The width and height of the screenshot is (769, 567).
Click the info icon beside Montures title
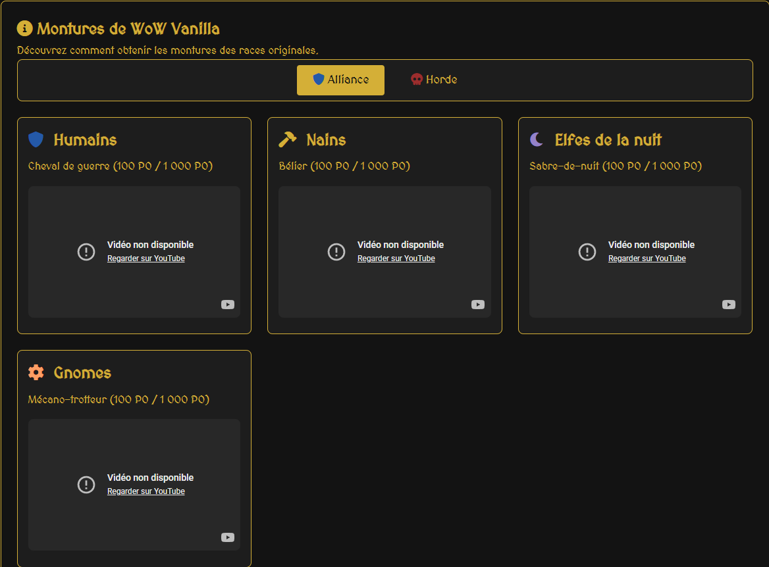pyautogui.click(x=24, y=28)
